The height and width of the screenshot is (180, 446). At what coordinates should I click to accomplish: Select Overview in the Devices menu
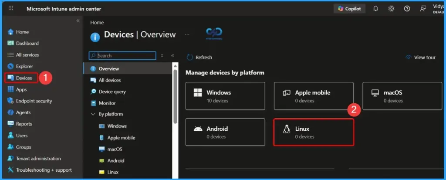[128, 68]
